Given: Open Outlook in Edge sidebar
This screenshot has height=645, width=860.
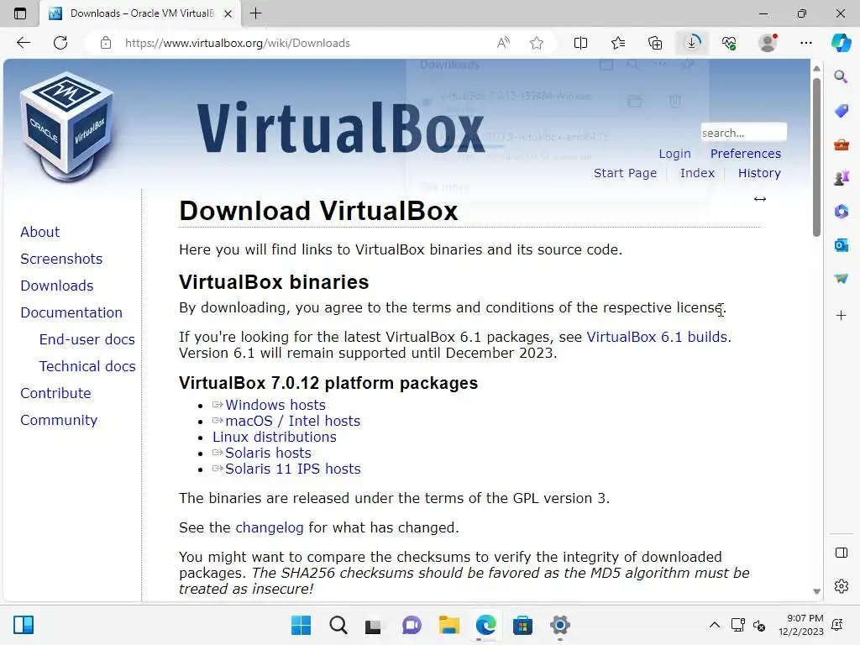Looking at the screenshot, I should (x=841, y=245).
